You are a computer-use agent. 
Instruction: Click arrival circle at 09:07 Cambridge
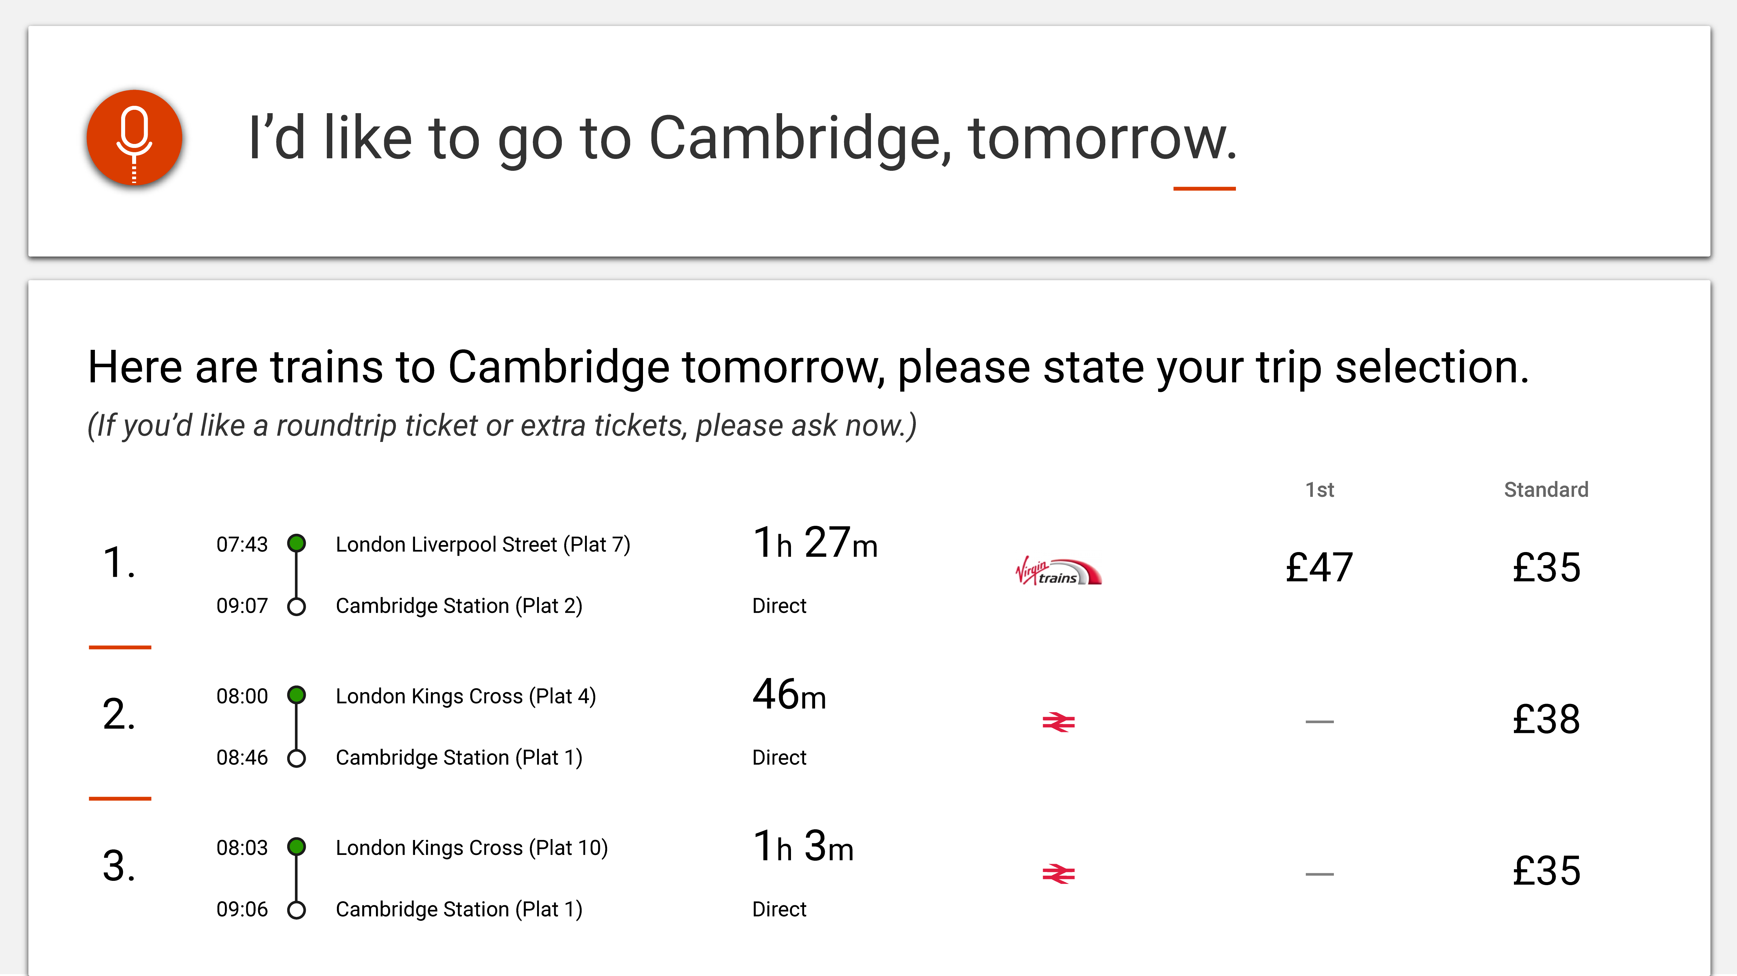[297, 607]
